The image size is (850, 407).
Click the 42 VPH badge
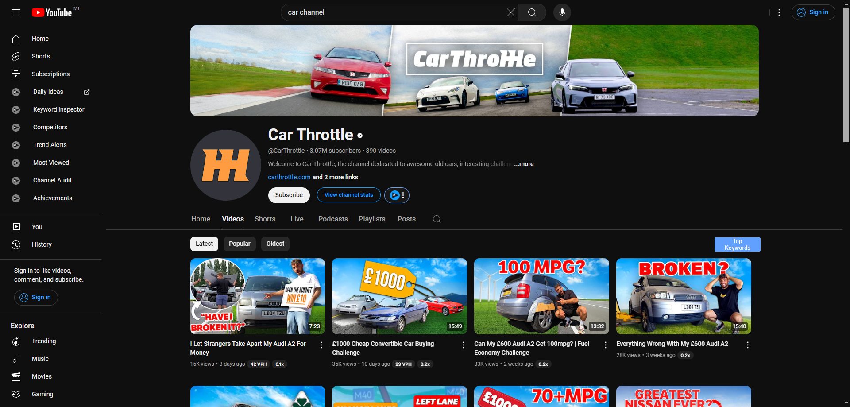tap(259, 364)
